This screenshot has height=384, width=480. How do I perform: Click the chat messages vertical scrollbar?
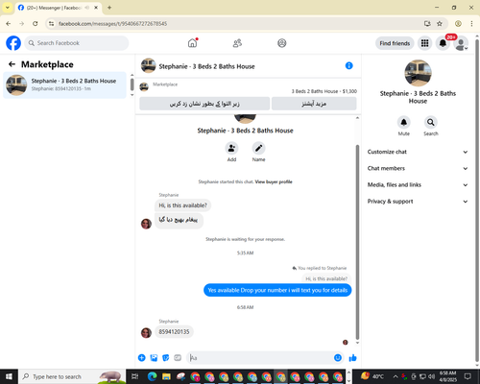(x=357, y=242)
